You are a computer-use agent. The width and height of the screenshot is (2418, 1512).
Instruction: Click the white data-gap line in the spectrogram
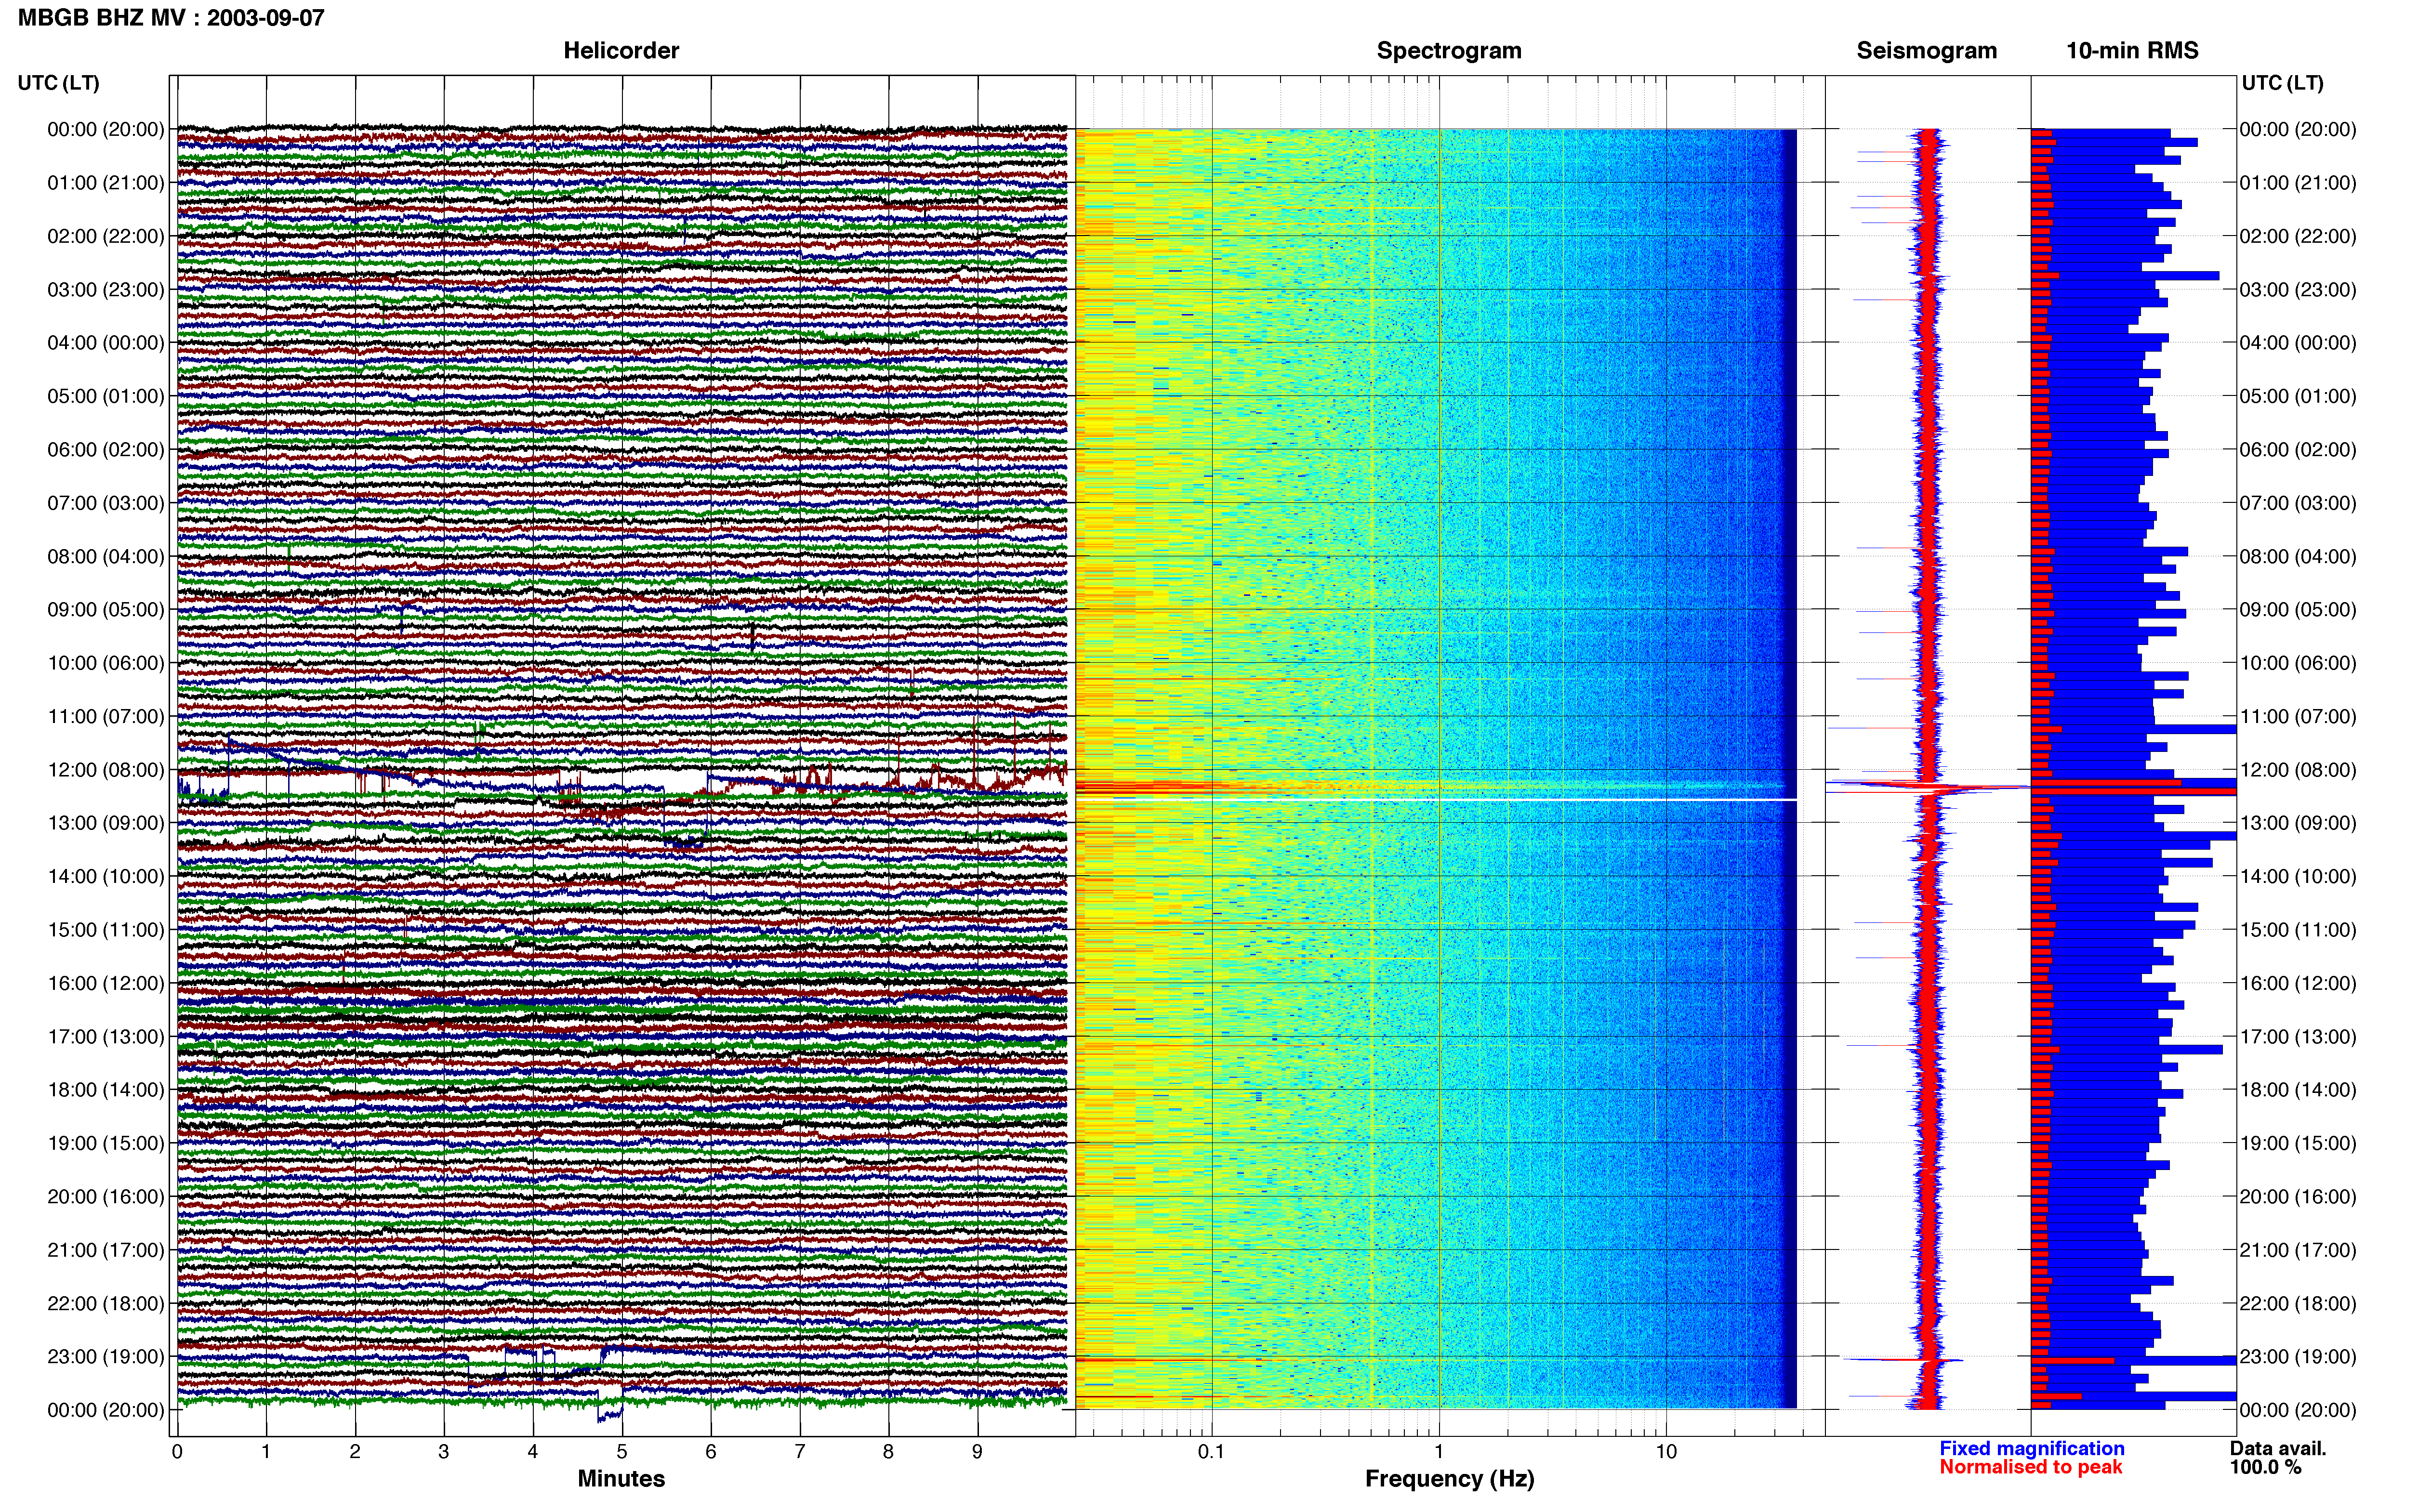coord(1436,799)
